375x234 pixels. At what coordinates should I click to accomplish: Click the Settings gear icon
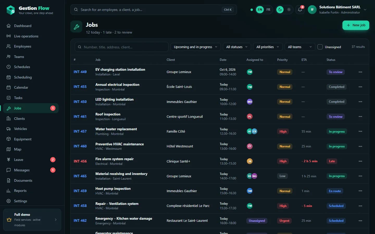[x=9, y=201]
